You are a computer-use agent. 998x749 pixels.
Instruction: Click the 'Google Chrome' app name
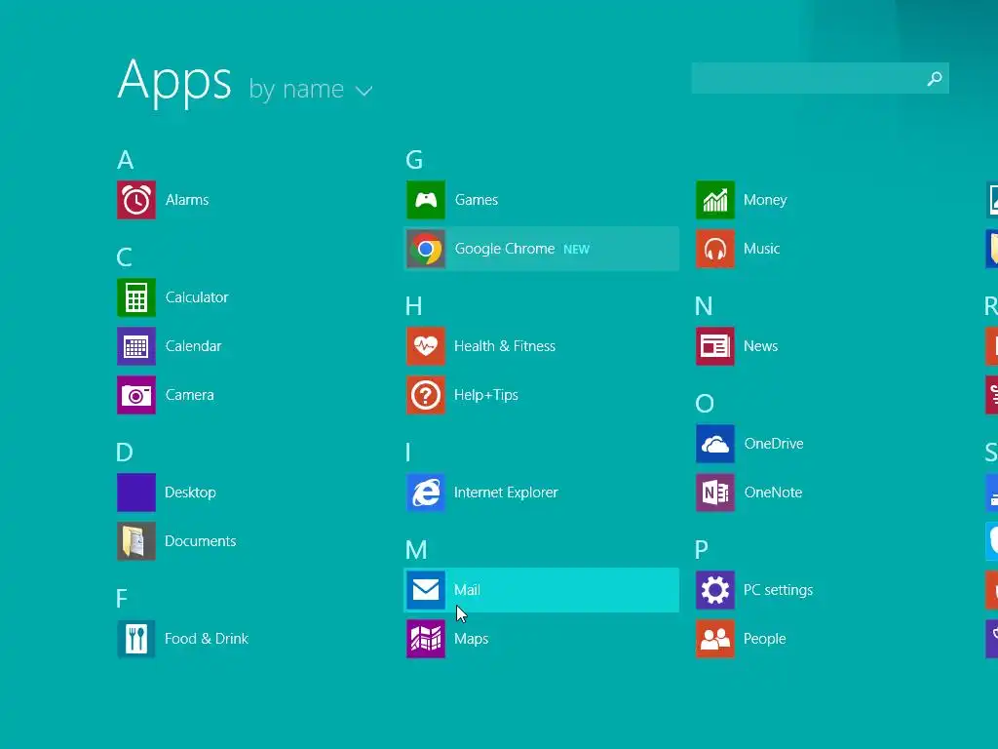[x=505, y=249]
